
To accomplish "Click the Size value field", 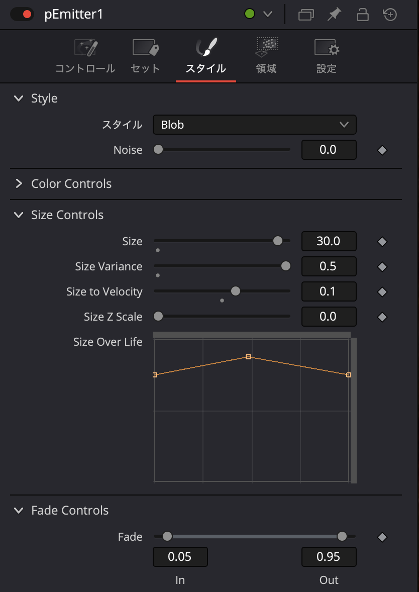I will [329, 241].
